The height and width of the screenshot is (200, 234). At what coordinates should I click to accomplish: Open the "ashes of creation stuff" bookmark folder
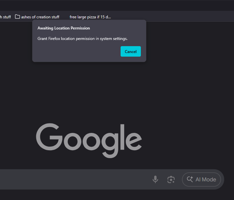37,17
